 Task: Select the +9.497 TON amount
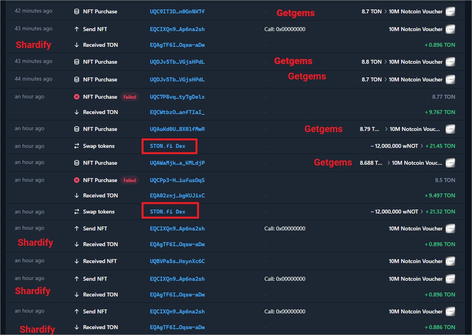(440, 195)
